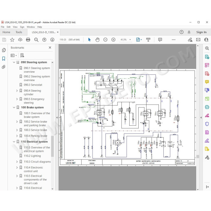
Task: Click the Zoom in plus button
Action: tap(113, 39)
